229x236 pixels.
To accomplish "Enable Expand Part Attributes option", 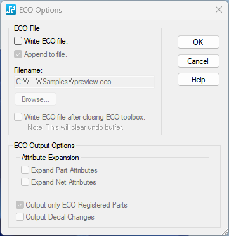I will click(25, 170).
